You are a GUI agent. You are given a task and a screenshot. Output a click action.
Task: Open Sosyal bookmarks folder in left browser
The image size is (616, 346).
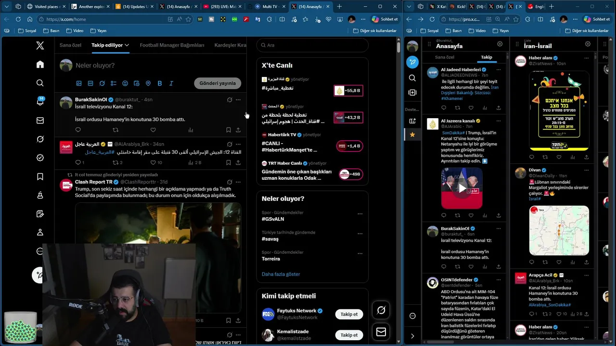tap(27, 31)
